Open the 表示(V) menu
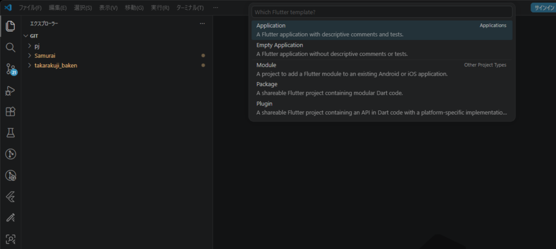Image resolution: width=556 pixels, height=249 pixels. click(x=108, y=8)
